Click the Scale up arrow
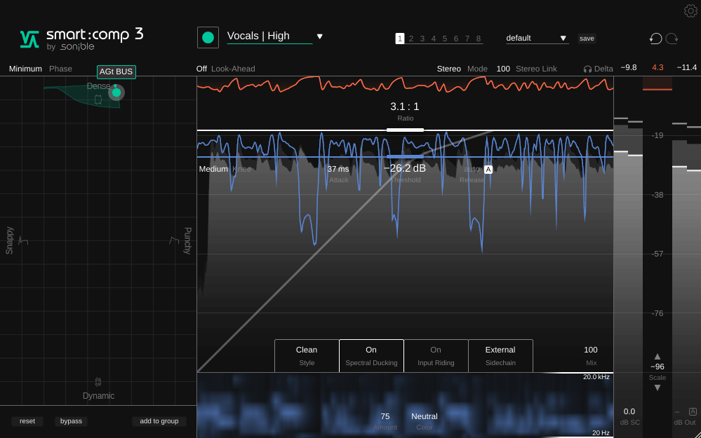 point(657,356)
